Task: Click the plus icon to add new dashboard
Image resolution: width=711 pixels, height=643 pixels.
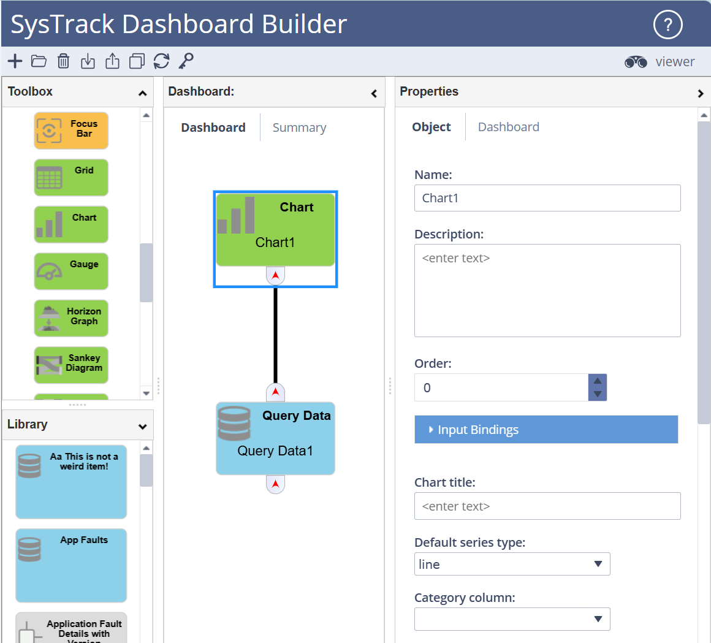Action: click(15, 61)
